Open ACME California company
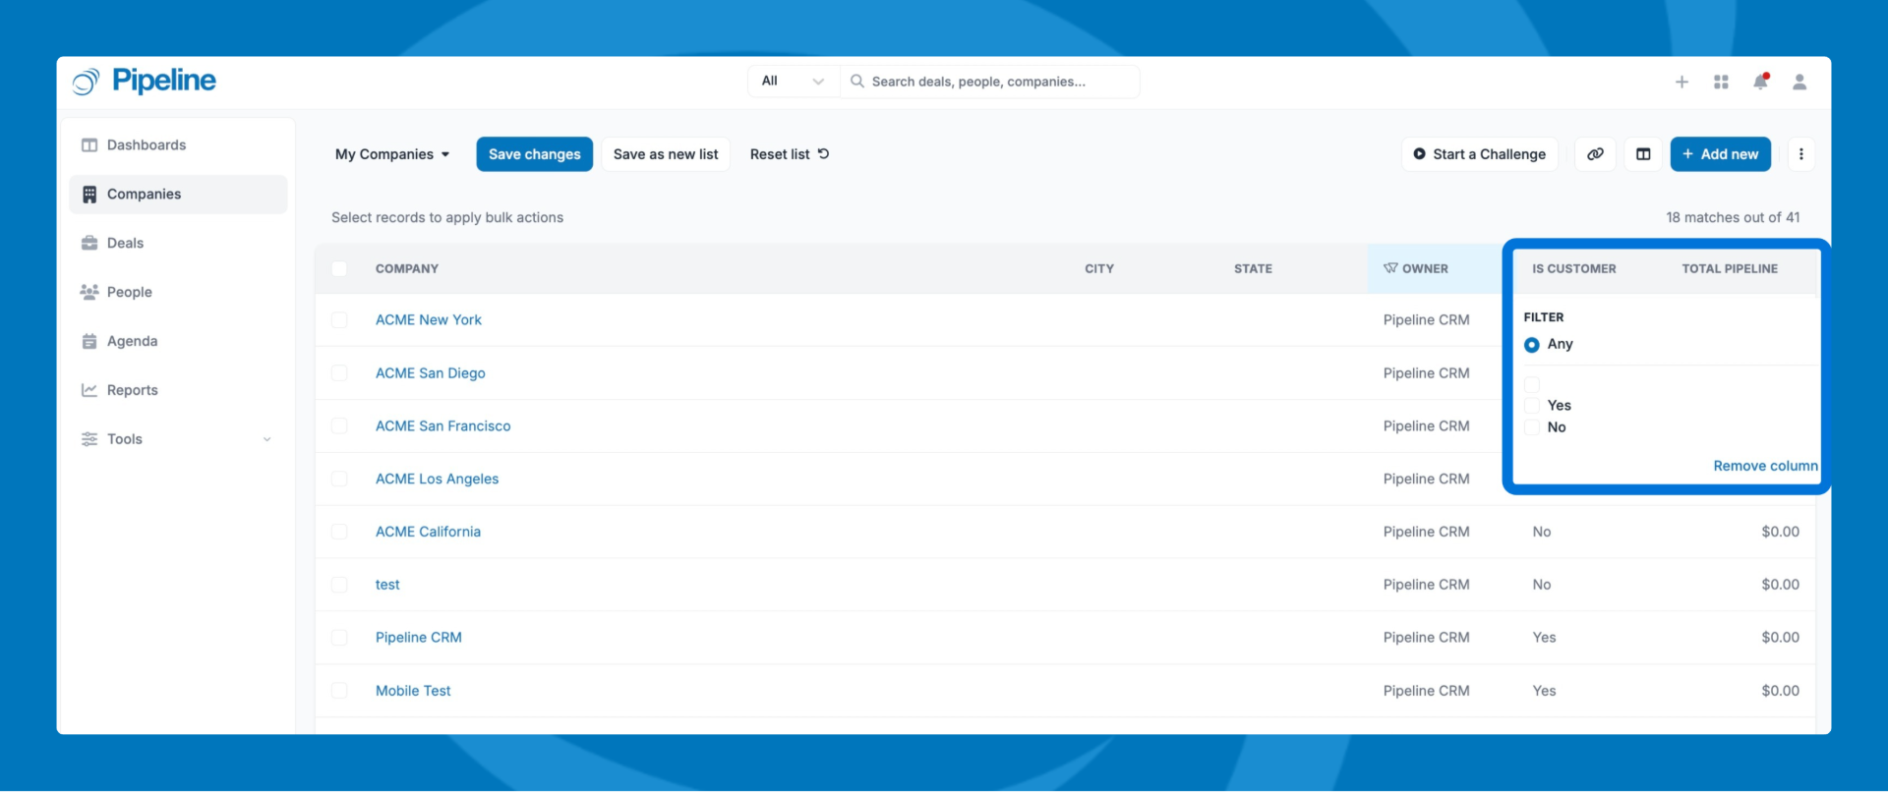This screenshot has height=792, width=1888. [429, 532]
